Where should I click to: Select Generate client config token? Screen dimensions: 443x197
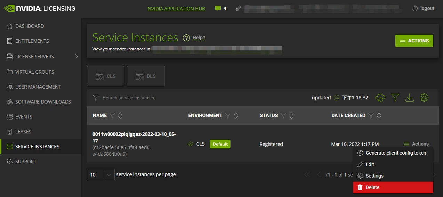[393, 153]
